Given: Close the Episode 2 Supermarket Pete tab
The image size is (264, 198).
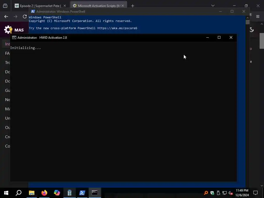Looking at the screenshot, I should click(65, 6).
